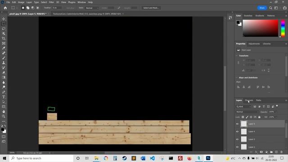Click the Select and Mask button
Viewport: 288px width, 162px height.
151,8
